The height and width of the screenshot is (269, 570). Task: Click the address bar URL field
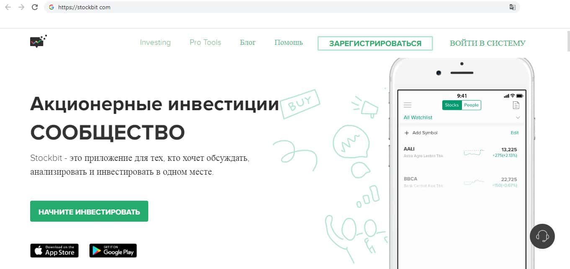(x=282, y=7)
